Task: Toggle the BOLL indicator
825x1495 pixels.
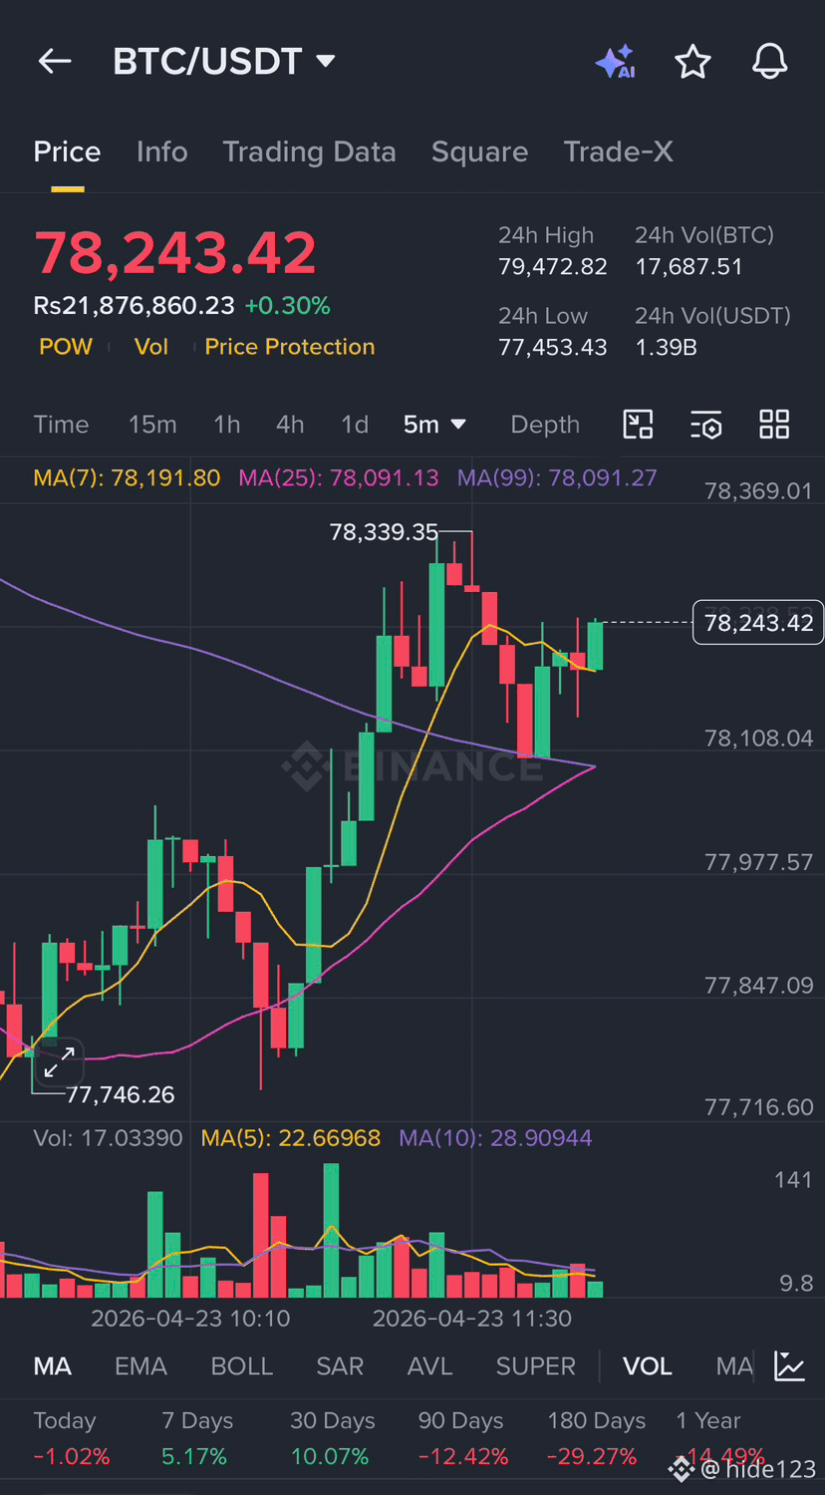Action: point(242,1366)
